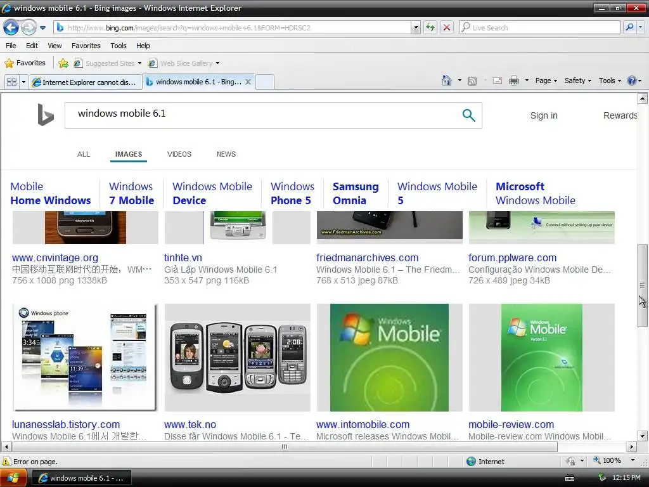
Task: Open a new blank tab
Action: [x=265, y=82]
